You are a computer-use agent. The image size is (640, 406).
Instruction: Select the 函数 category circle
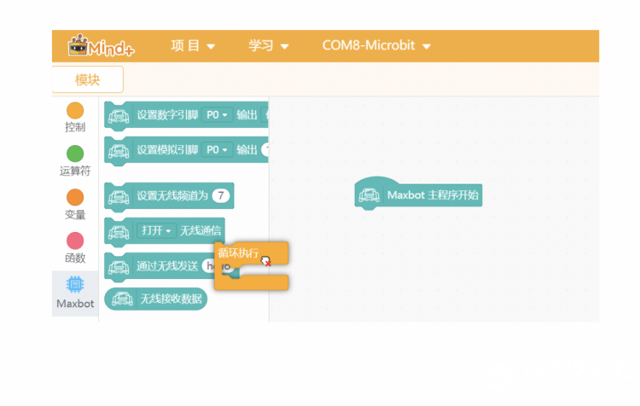pos(75,241)
